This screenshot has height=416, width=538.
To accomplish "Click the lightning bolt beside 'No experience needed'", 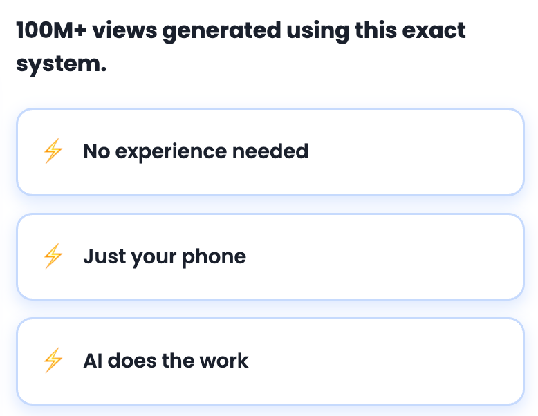I will (53, 151).
